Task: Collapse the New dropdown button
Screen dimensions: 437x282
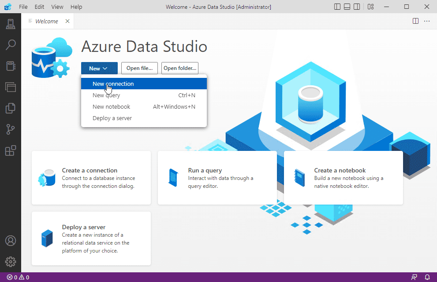Action: pyautogui.click(x=99, y=68)
